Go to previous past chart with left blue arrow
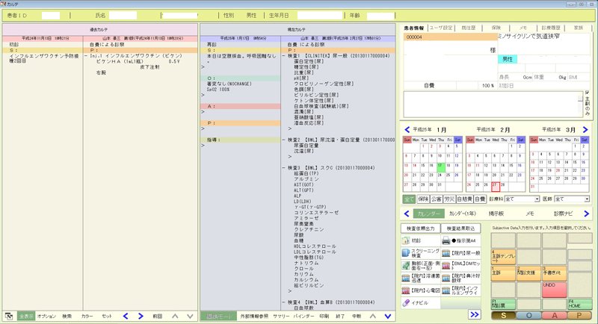 click(x=126, y=316)
